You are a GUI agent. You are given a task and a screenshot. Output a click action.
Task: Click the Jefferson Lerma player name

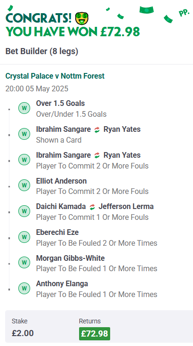click(x=126, y=207)
